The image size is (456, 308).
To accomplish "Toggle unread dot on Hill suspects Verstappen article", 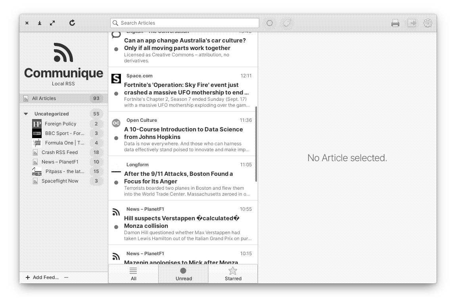I will pyautogui.click(x=116, y=227).
